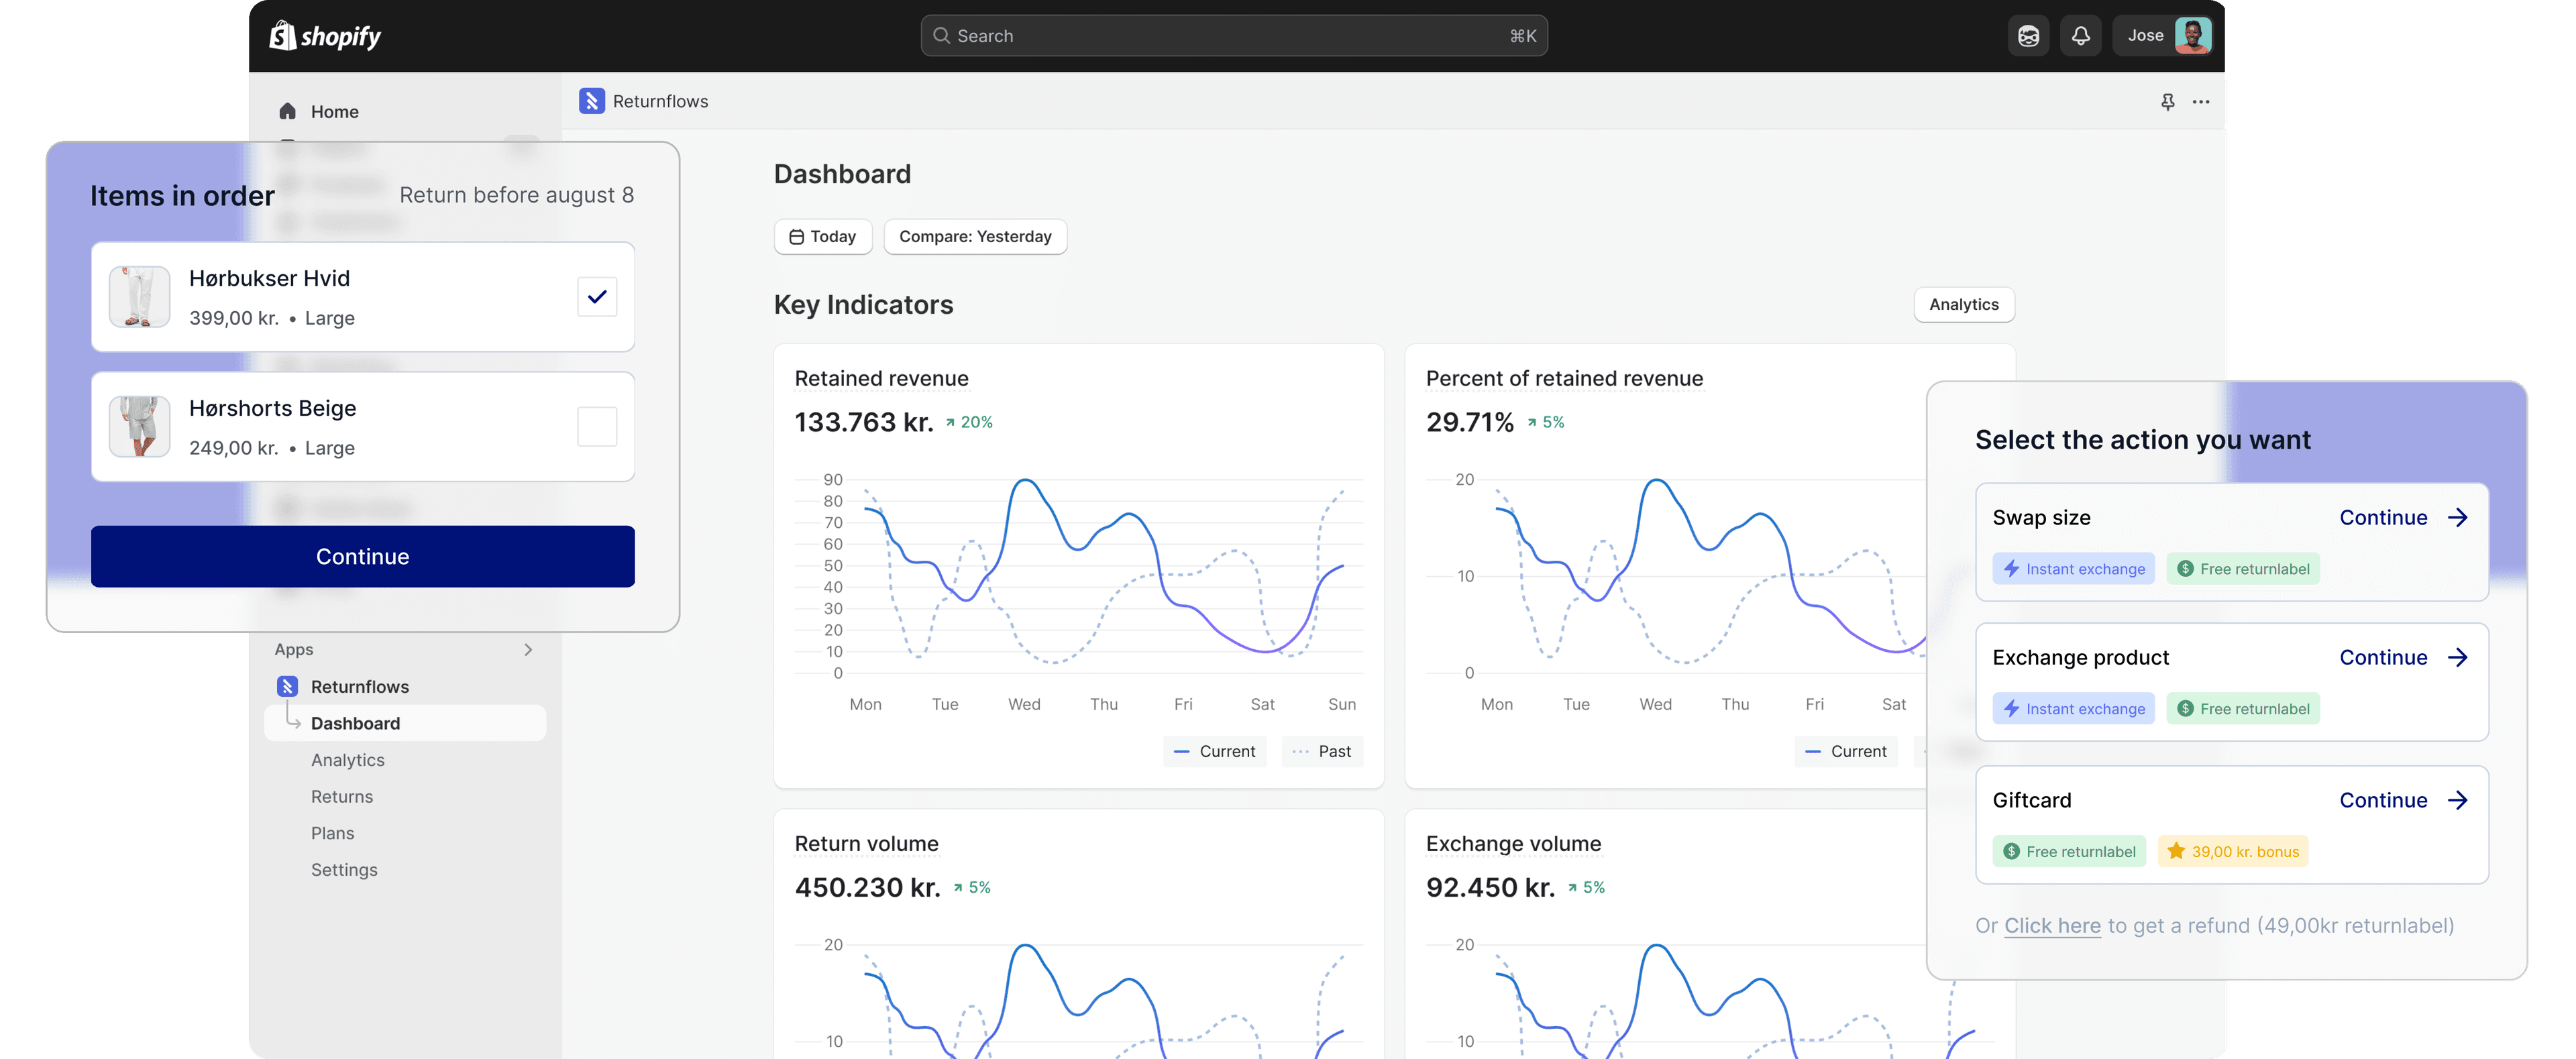Click the Shopify logo
Image resolution: width=2576 pixels, height=1059 pixels.
click(325, 36)
